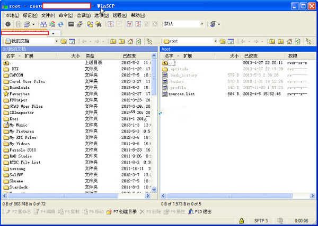Click the remote panel horizontal scrollbar left arrow

(163, 196)
